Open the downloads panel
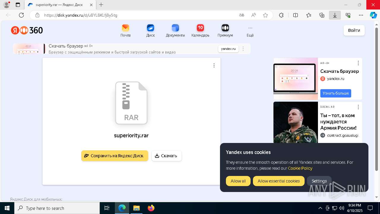380x214 pixels. [x=335, y=15]
